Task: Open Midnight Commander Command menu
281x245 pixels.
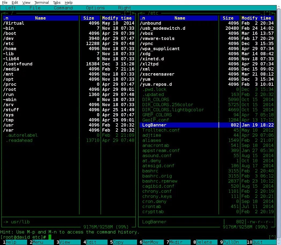Action: [x=63, y=8]
